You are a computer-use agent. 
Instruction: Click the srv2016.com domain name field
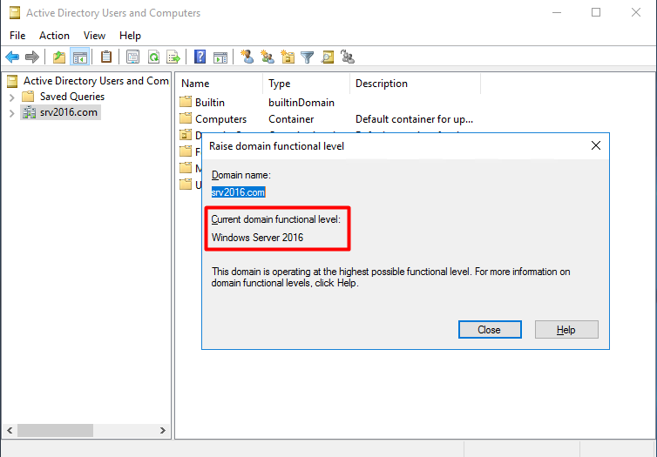point(238,192)
